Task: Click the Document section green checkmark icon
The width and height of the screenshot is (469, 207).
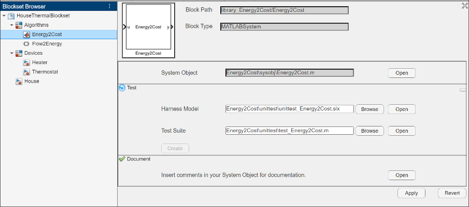Action: click(x=122, y=159)
